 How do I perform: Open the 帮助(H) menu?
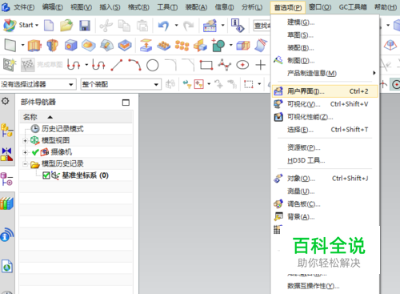click(386, 7)
